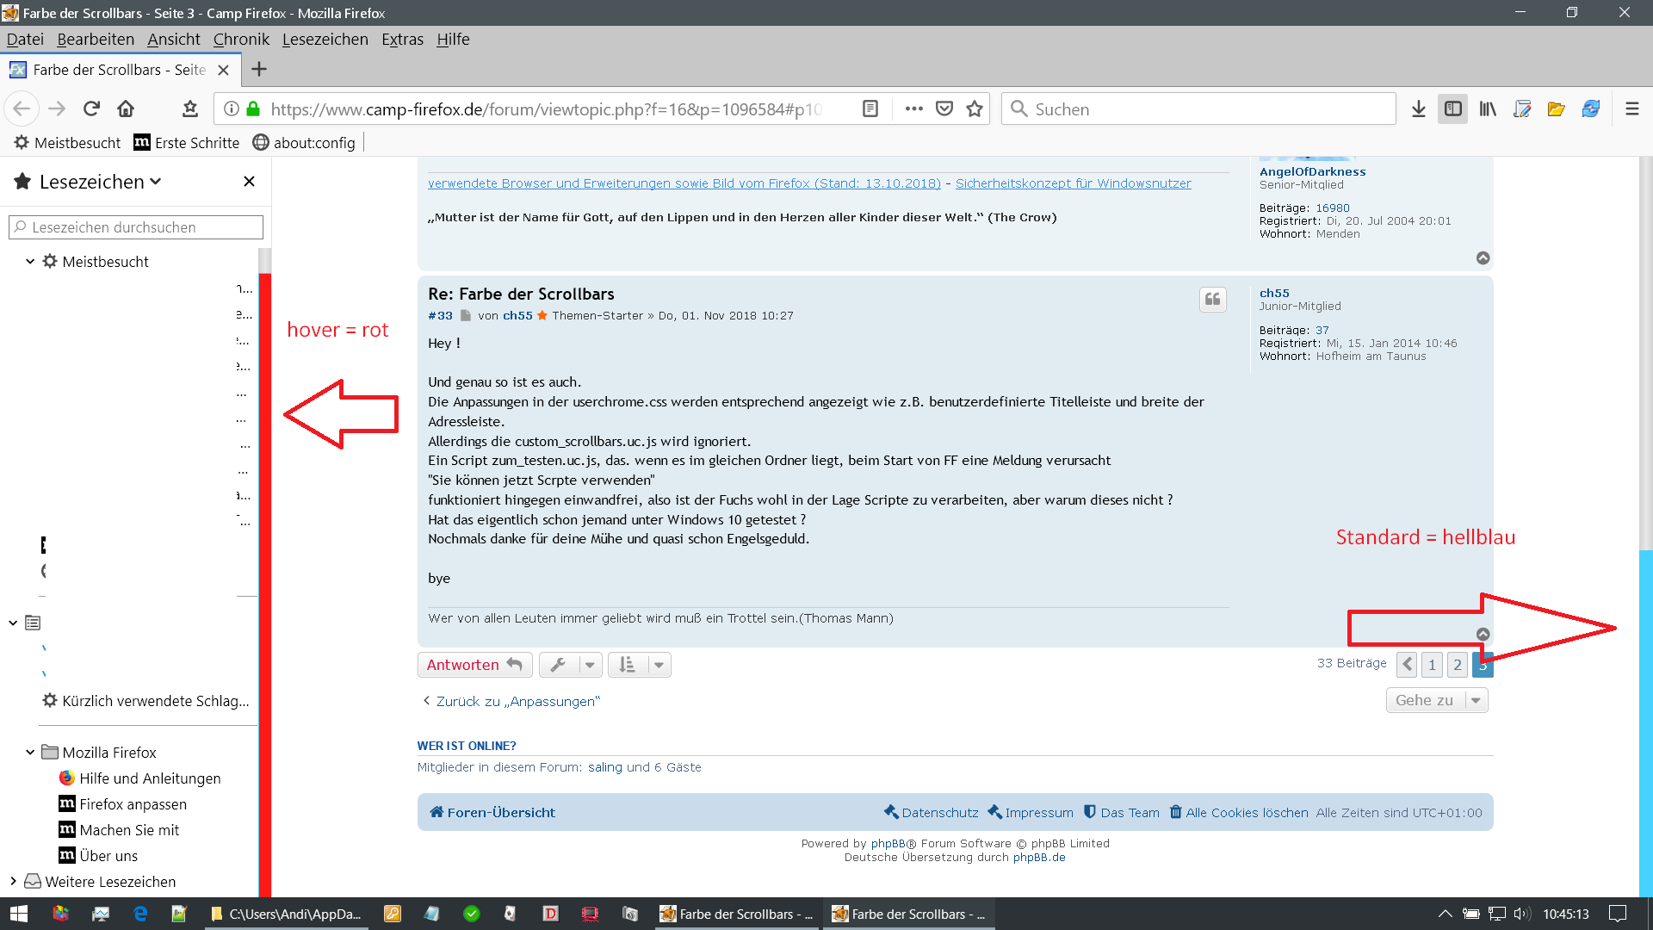The image size is (1653, 930).
Task: Click the Antworten reply button
Action: click(474, 665)
